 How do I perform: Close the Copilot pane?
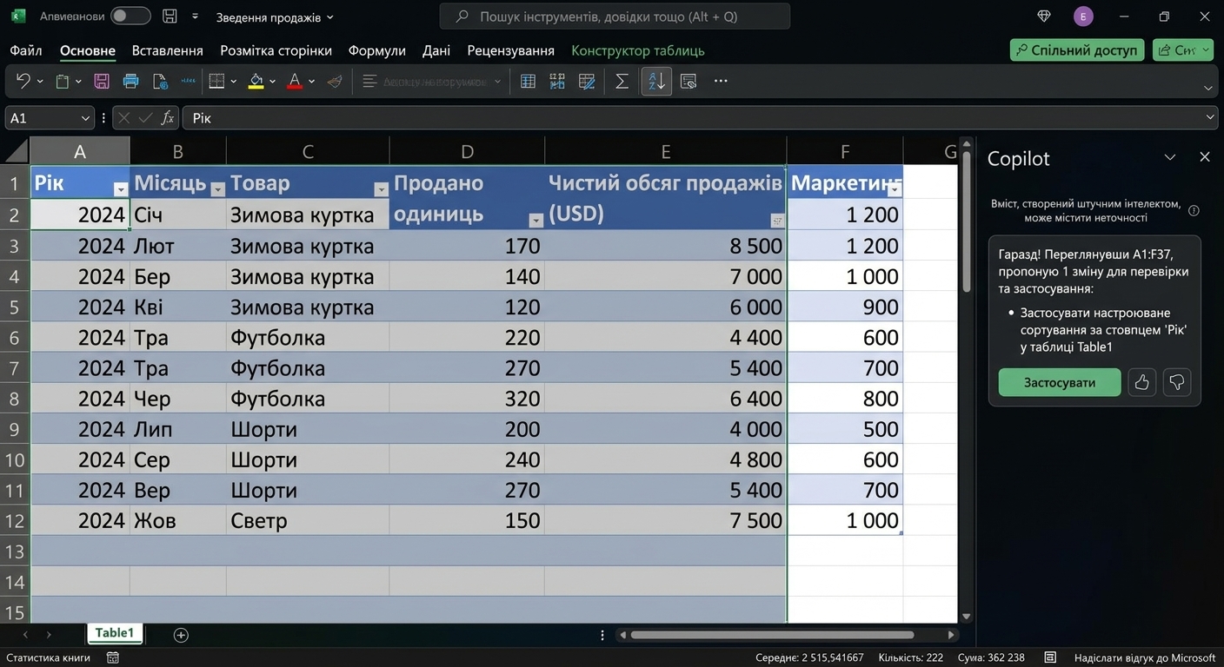click(x=1204, y=157)
